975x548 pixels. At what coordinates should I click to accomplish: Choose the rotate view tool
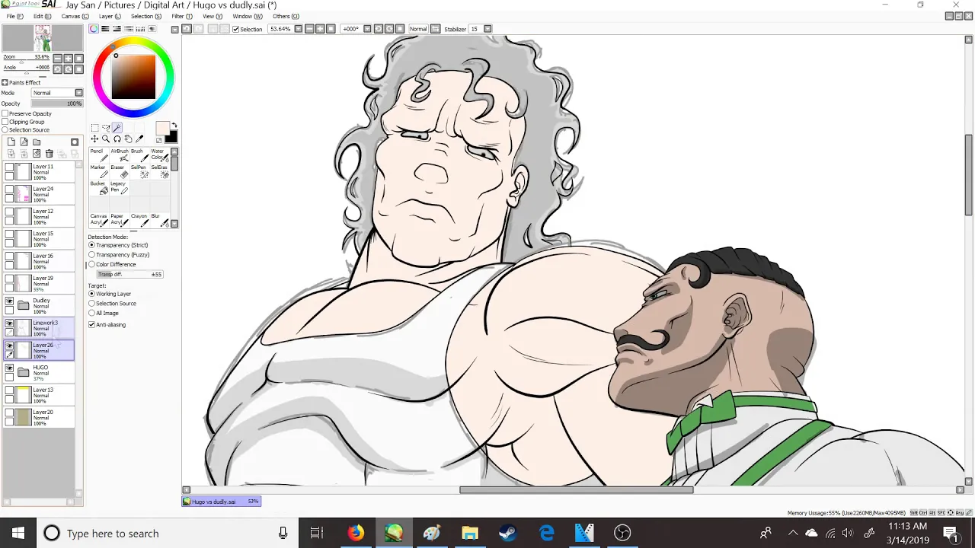(117, 139)
